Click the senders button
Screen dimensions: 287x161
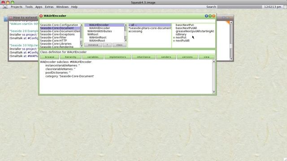pyautogui.click(x=166, y=57)
